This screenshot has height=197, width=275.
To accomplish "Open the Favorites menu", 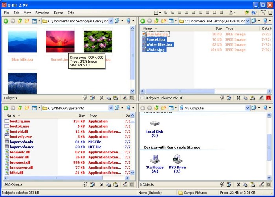I will pyautogui.click(x=42, y=13).
